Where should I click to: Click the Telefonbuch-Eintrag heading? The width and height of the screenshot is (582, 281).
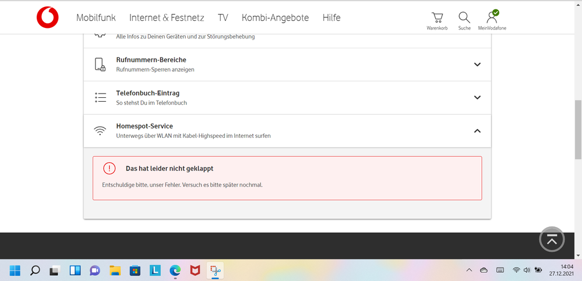(148, 93)
